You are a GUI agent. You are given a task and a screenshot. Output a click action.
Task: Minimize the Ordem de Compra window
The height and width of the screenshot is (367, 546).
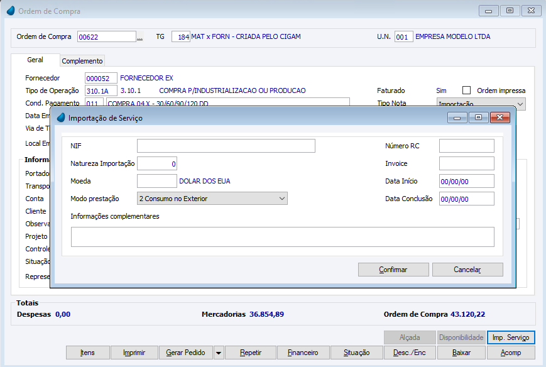coord(489,11)
